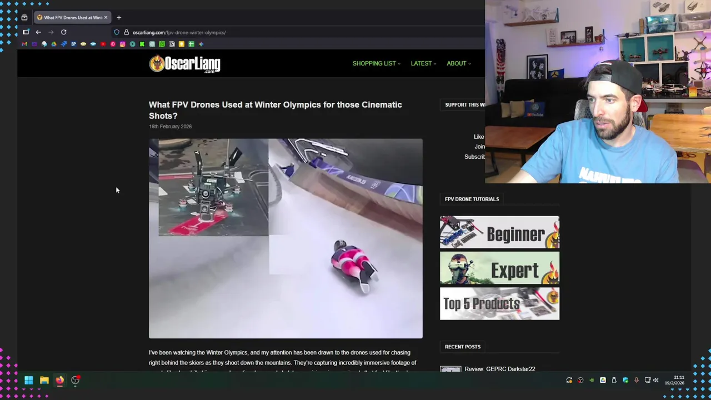Open the YouTube bookmark icon

coord(103,44)
